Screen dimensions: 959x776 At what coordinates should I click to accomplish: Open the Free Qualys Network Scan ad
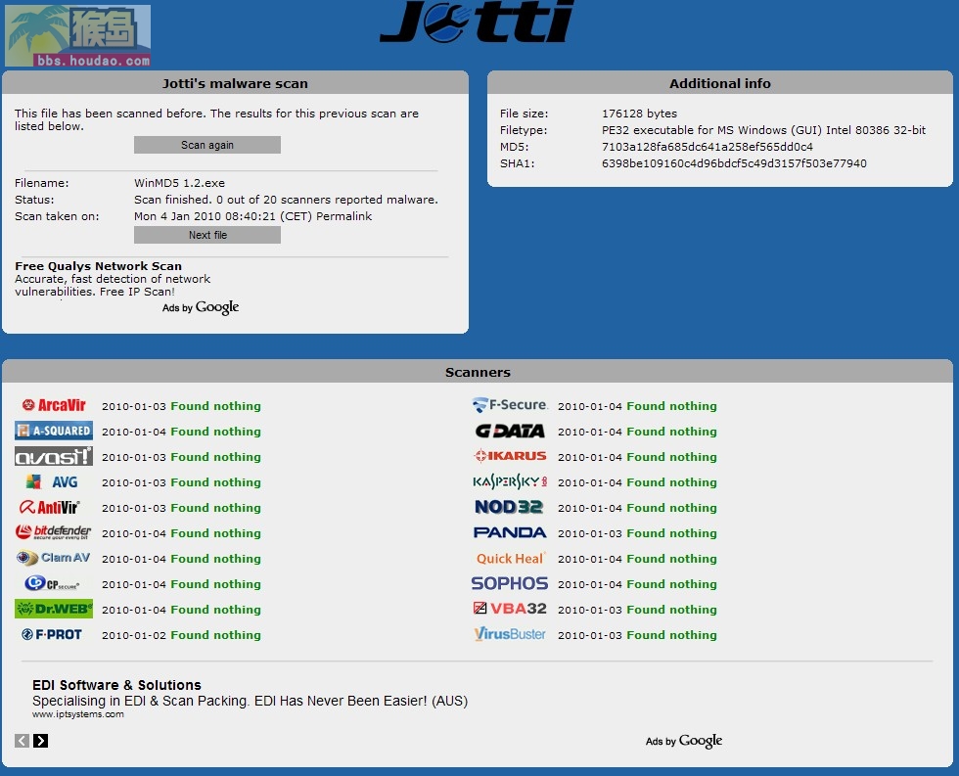pyautogui.click(x=98, y=266)
